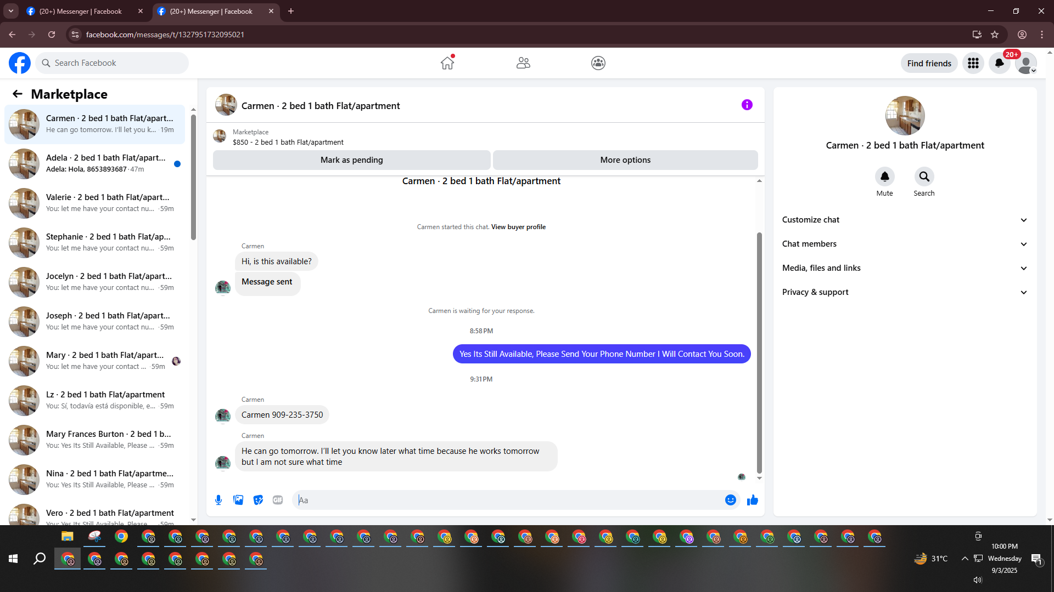The width and height of the screenshot is (1054, 592).
Task: Reload the page
Action: 52,35
